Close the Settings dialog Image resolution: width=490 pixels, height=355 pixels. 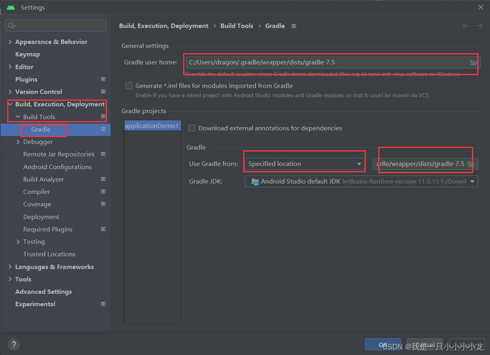point(481,7)
